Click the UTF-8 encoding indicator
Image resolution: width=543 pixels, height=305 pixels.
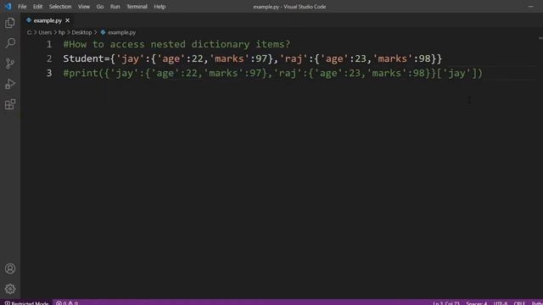[x=501, y=303]
